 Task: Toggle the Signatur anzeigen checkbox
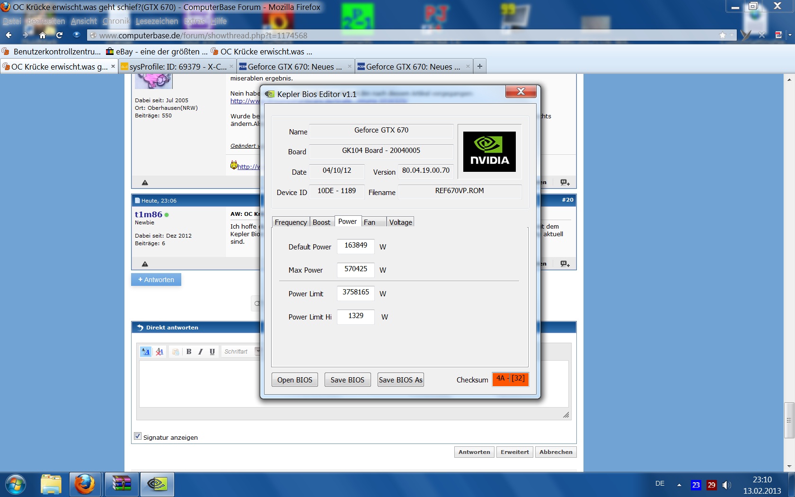138,436
